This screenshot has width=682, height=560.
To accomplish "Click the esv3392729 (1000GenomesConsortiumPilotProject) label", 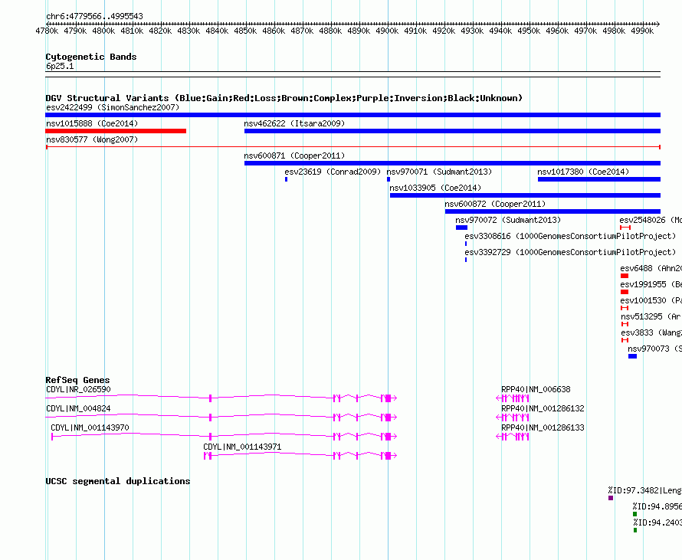I will [x=570, y=252].
